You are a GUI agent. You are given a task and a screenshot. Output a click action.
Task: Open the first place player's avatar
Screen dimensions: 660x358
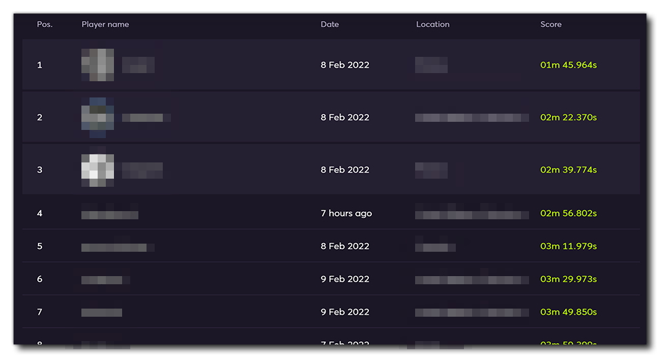pos(98,65)
